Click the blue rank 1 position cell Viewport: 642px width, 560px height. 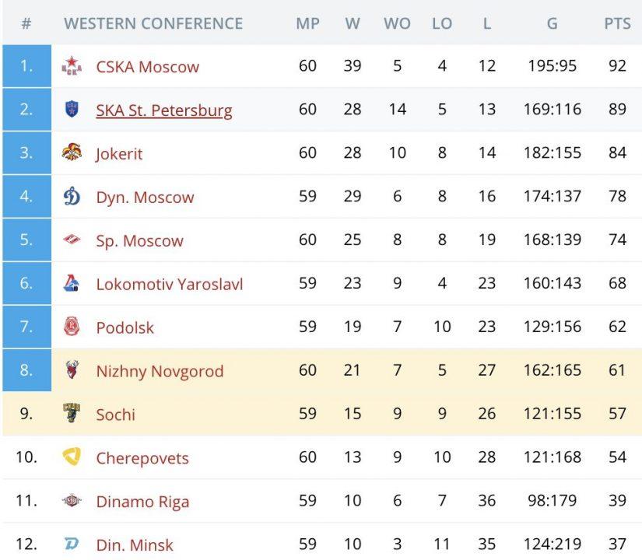(26, 67)
